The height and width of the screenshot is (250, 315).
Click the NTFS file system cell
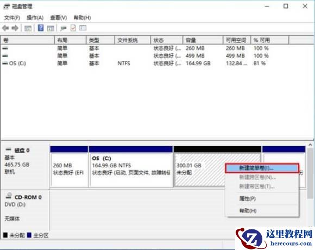click(124, 63)
